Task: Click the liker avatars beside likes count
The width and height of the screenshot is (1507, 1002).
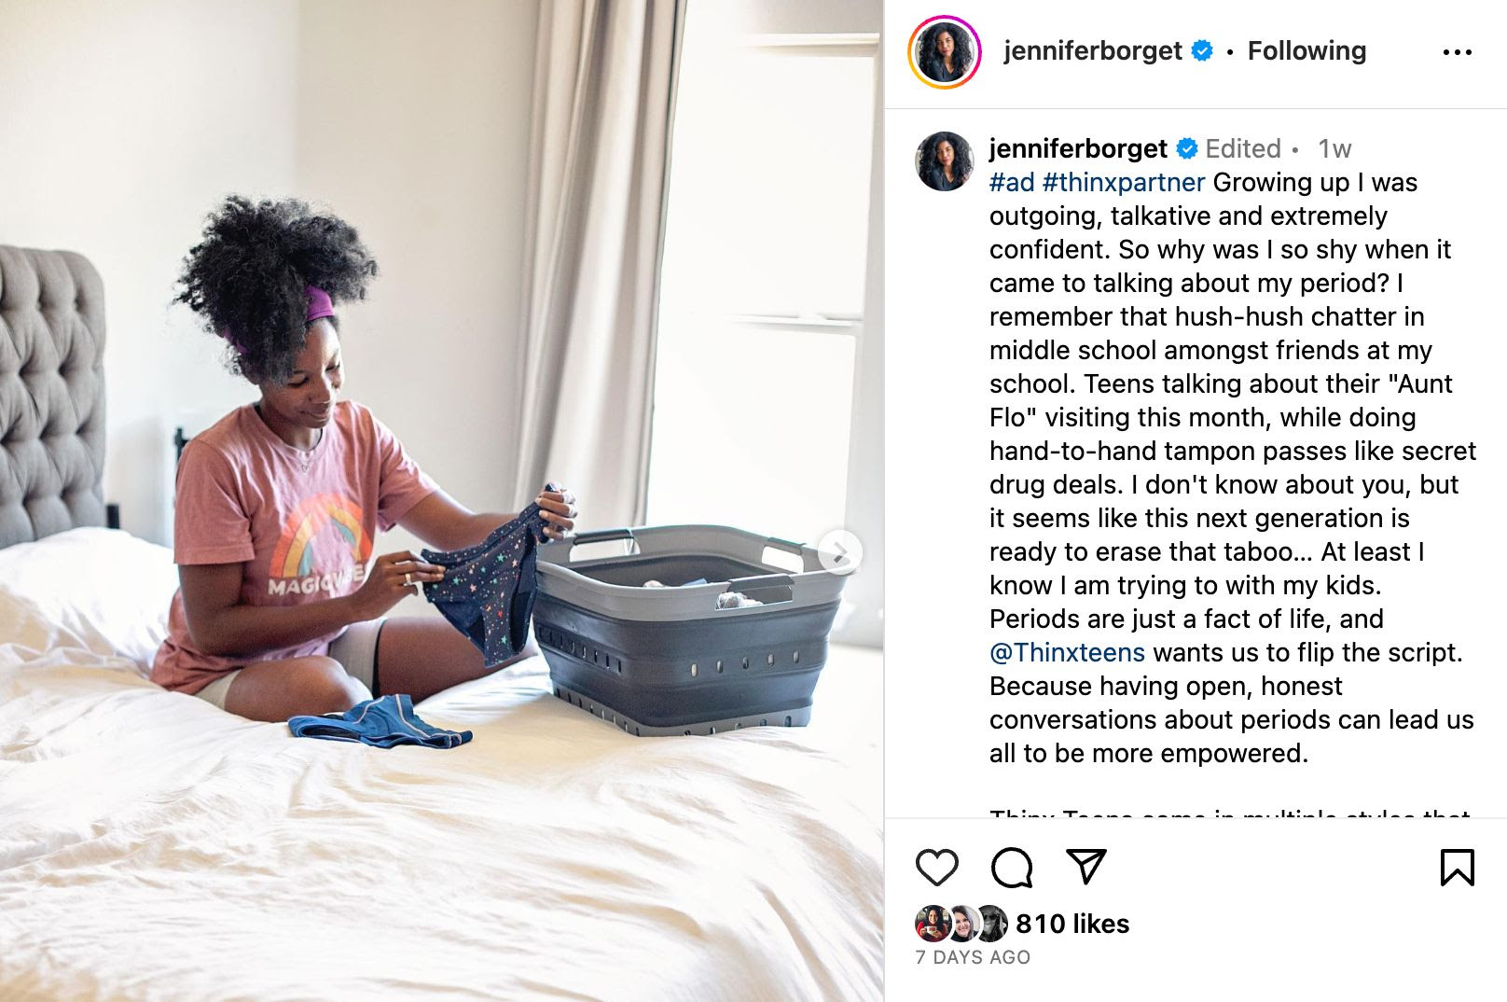Action: point(962,924)
